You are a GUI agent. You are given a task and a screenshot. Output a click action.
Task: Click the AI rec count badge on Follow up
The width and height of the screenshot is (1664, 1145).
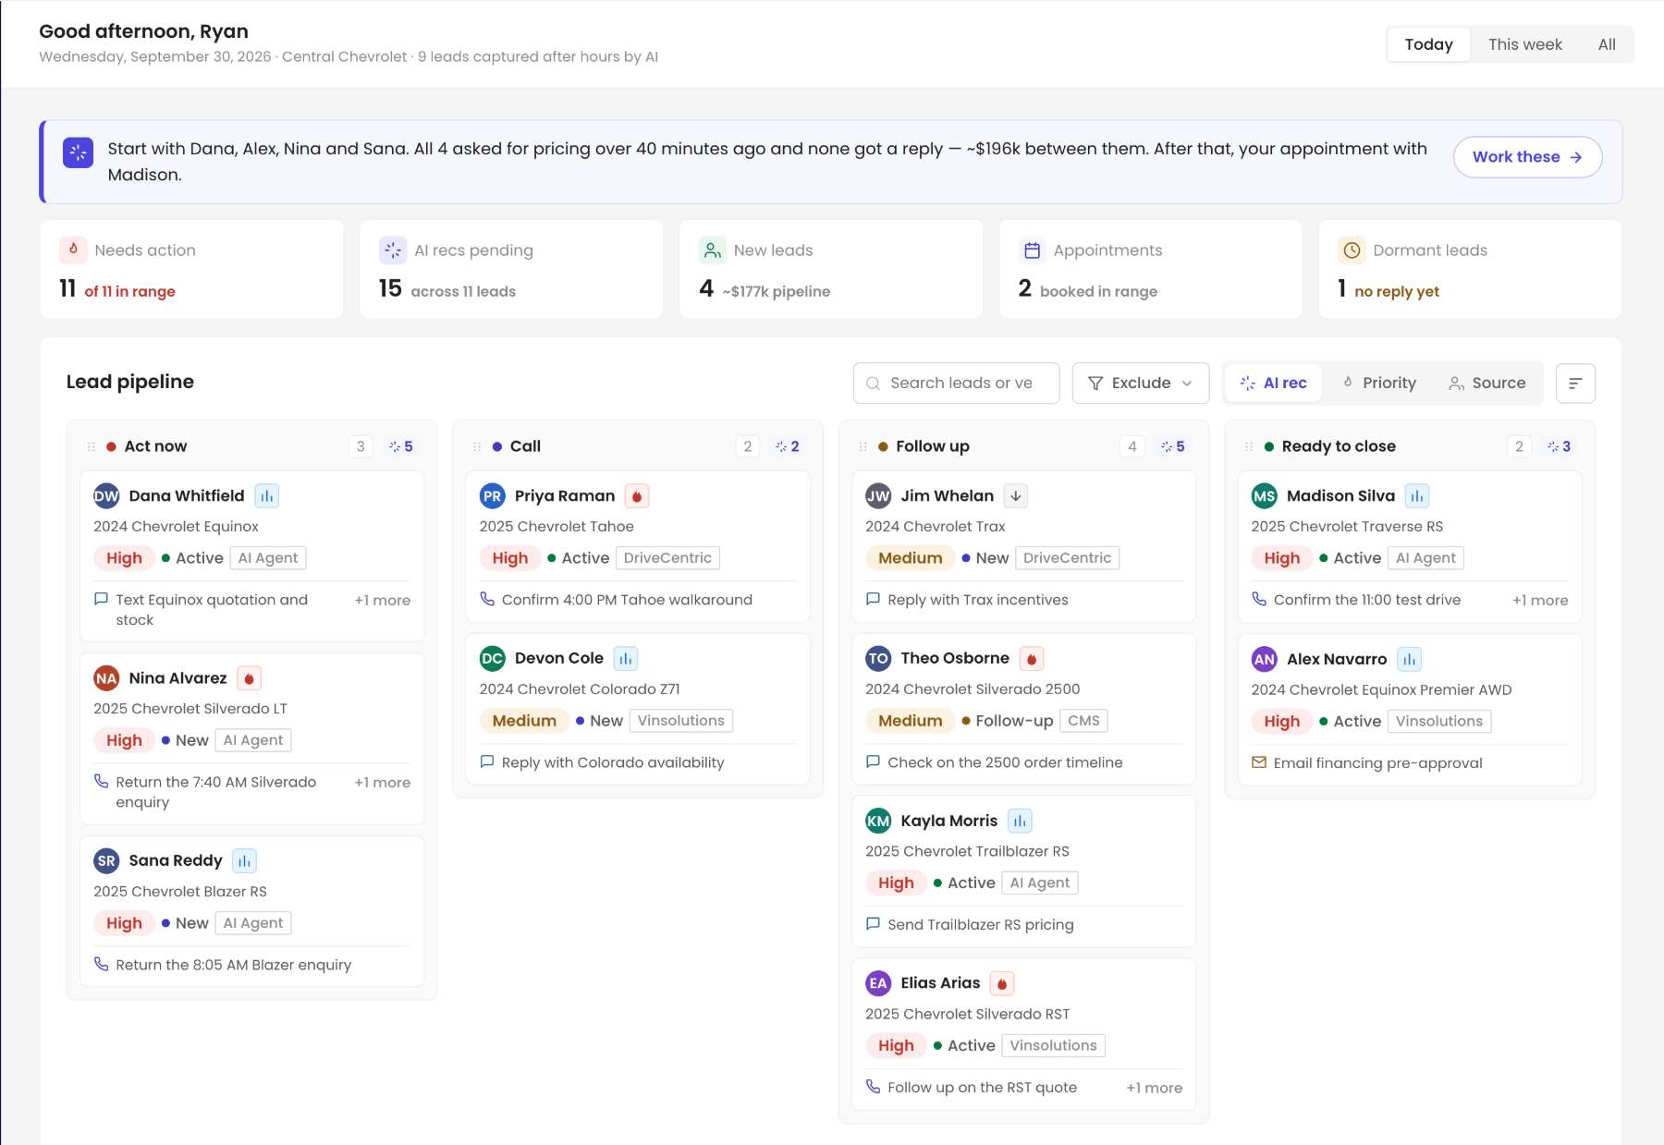[x=1173, y=446]
